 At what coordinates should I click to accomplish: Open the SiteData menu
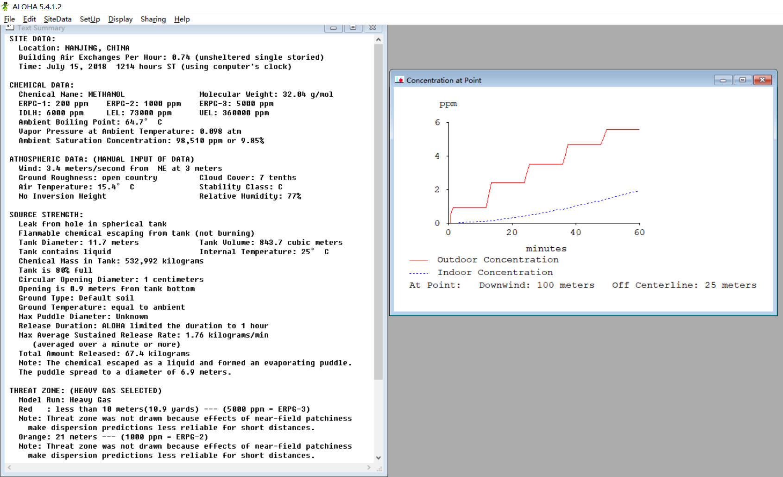(x=57, y=19)
